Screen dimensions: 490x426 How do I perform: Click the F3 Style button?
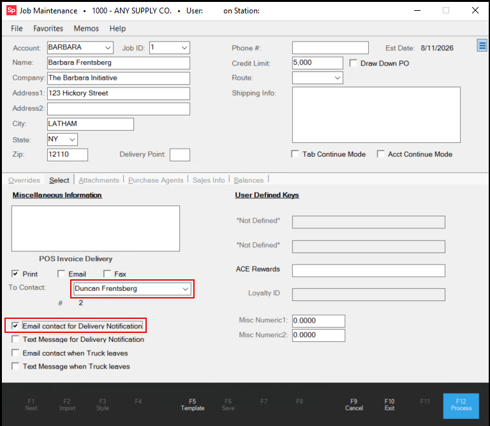click(103, 405)
